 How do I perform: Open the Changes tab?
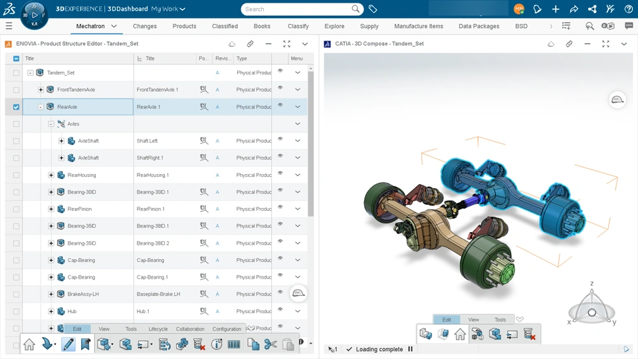click(144, 26)
